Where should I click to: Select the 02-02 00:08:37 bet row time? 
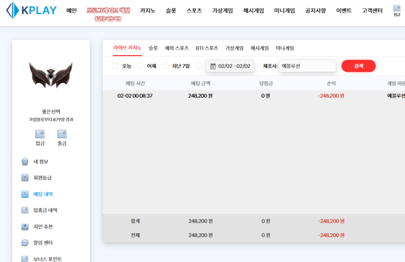[x=135, y=96]
